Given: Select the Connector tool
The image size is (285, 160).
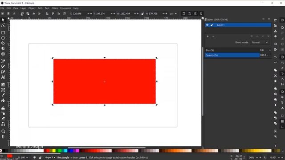Looking at the screenshot, I should [x=3, y=124].
